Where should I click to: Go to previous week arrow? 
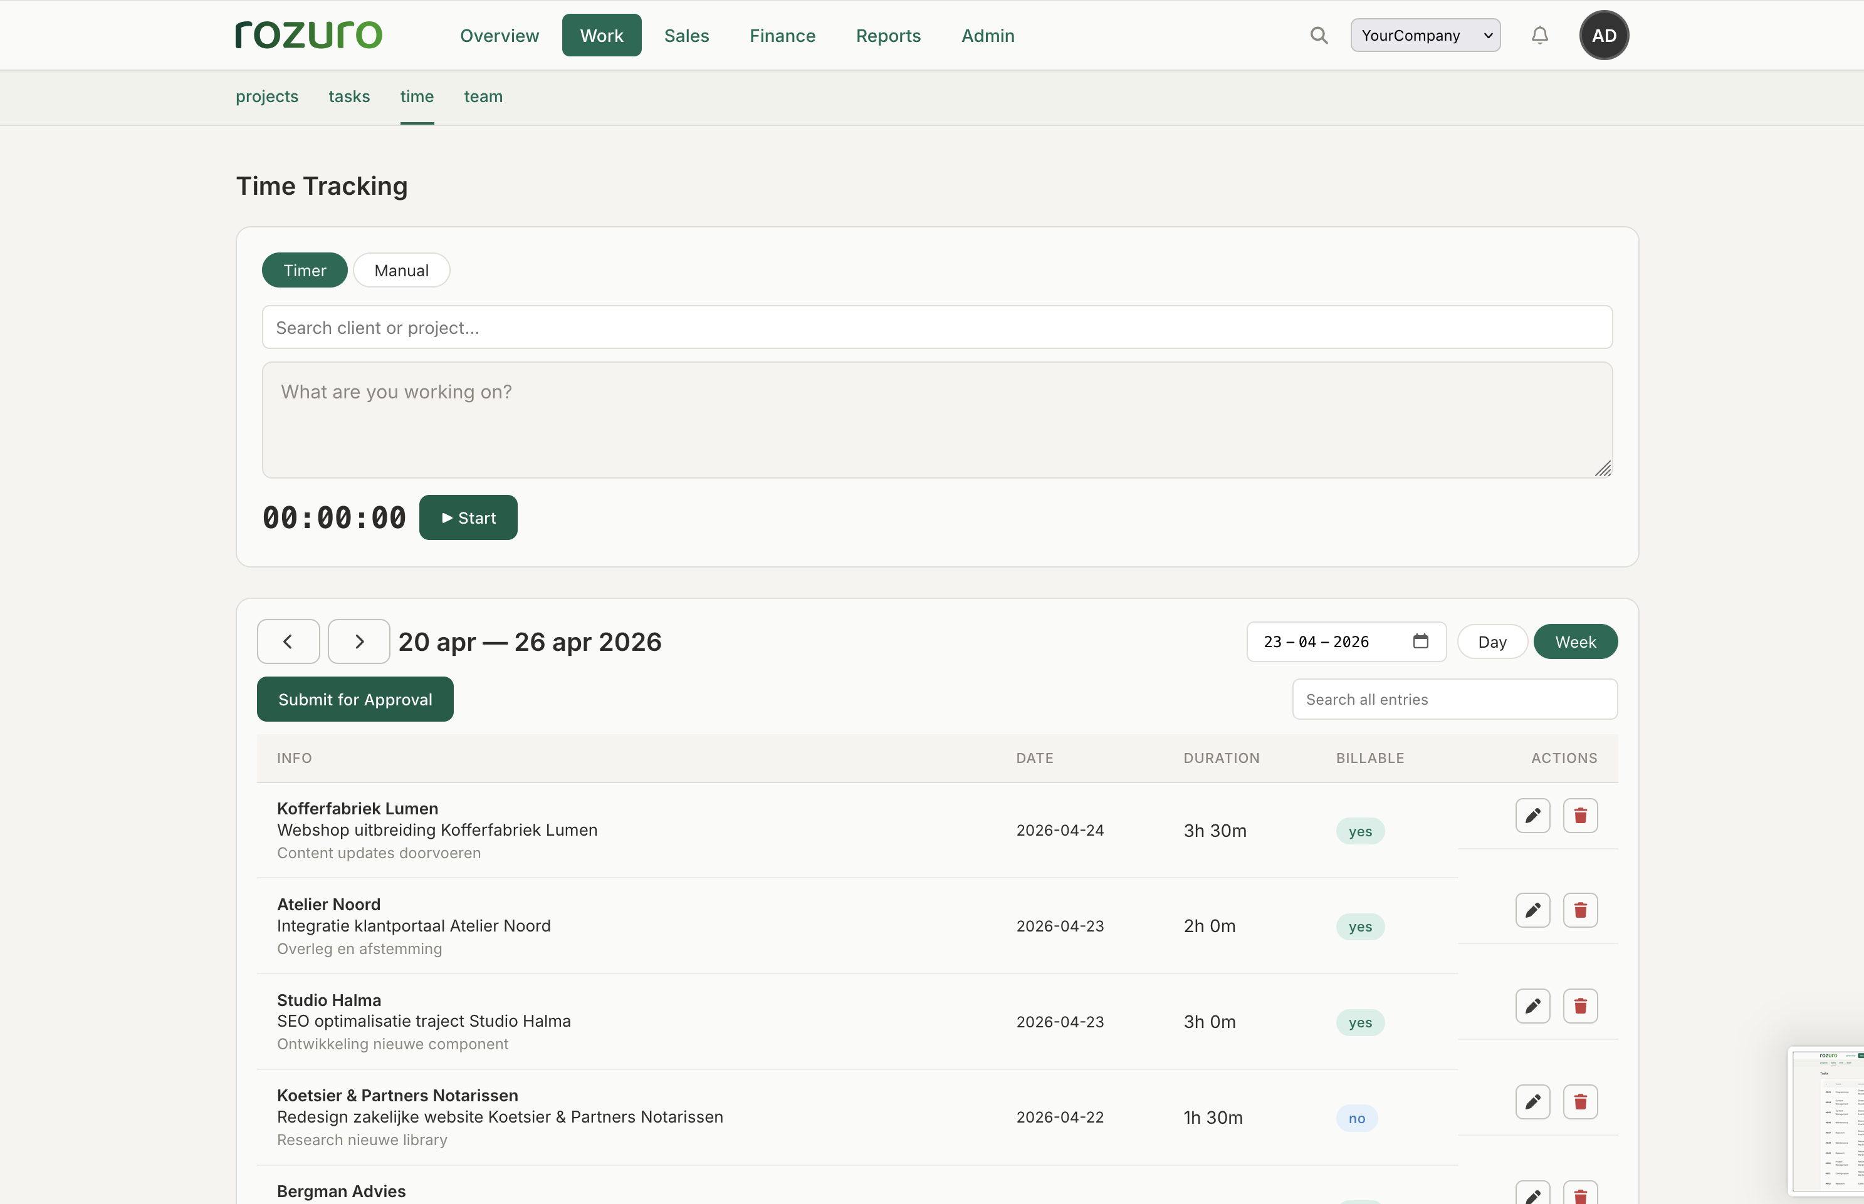point(288,641)
